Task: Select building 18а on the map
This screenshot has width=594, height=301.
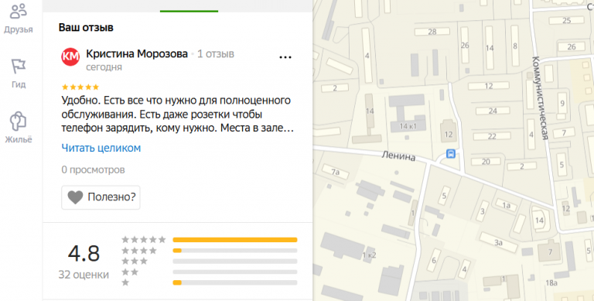Action: pos(551,282)
